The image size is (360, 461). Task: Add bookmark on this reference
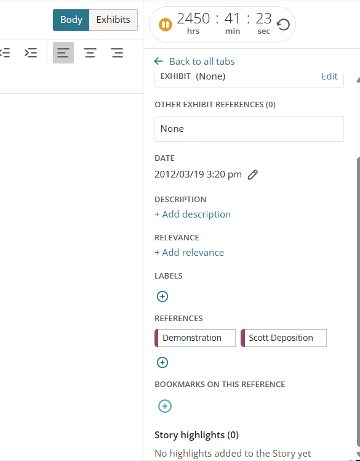165,406
